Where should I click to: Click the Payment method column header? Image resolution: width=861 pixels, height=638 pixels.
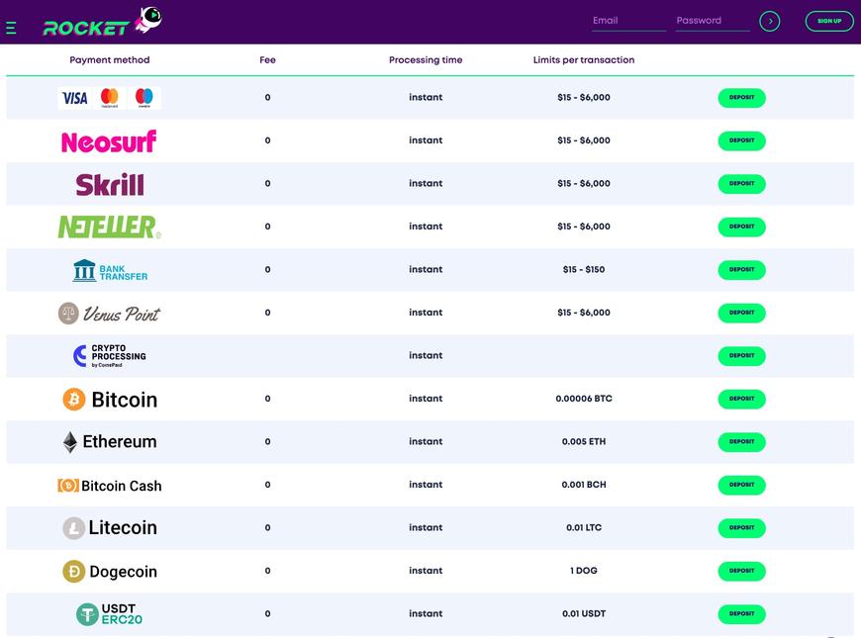(x=110, y=60)
